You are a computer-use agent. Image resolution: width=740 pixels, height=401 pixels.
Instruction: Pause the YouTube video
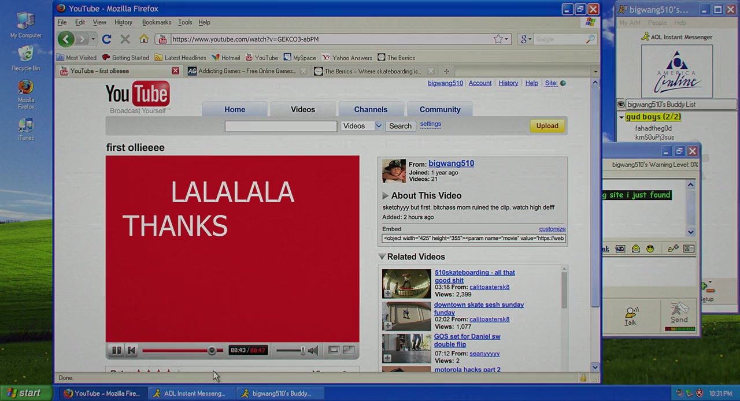[x=116, y=350]
